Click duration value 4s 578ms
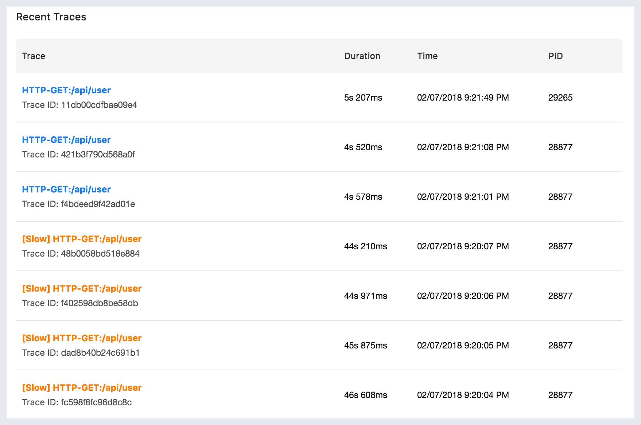Image resolution: width=641 pixels, height=425 pixels. click(363, 197)
